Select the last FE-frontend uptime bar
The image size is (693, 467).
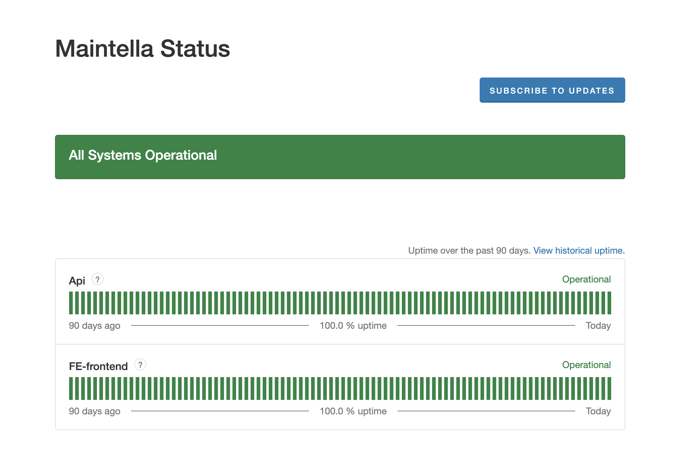(609, 388)
